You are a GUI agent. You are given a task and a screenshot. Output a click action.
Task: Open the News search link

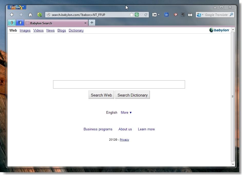click(51, 30)
